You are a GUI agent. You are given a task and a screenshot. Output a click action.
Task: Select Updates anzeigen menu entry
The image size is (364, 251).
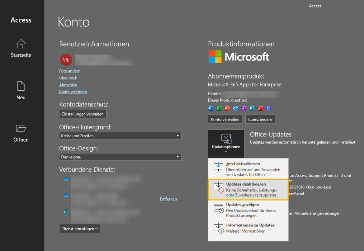(x=248, y=210)
